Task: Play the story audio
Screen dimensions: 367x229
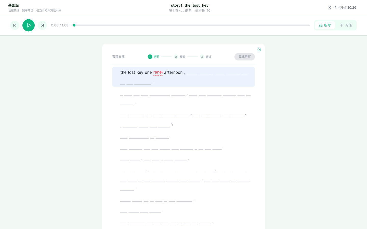Action: pyautogui.click(x=29, y=25)
